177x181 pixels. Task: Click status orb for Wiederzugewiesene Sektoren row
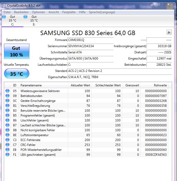pyautogui.click(x=7, y=91)
